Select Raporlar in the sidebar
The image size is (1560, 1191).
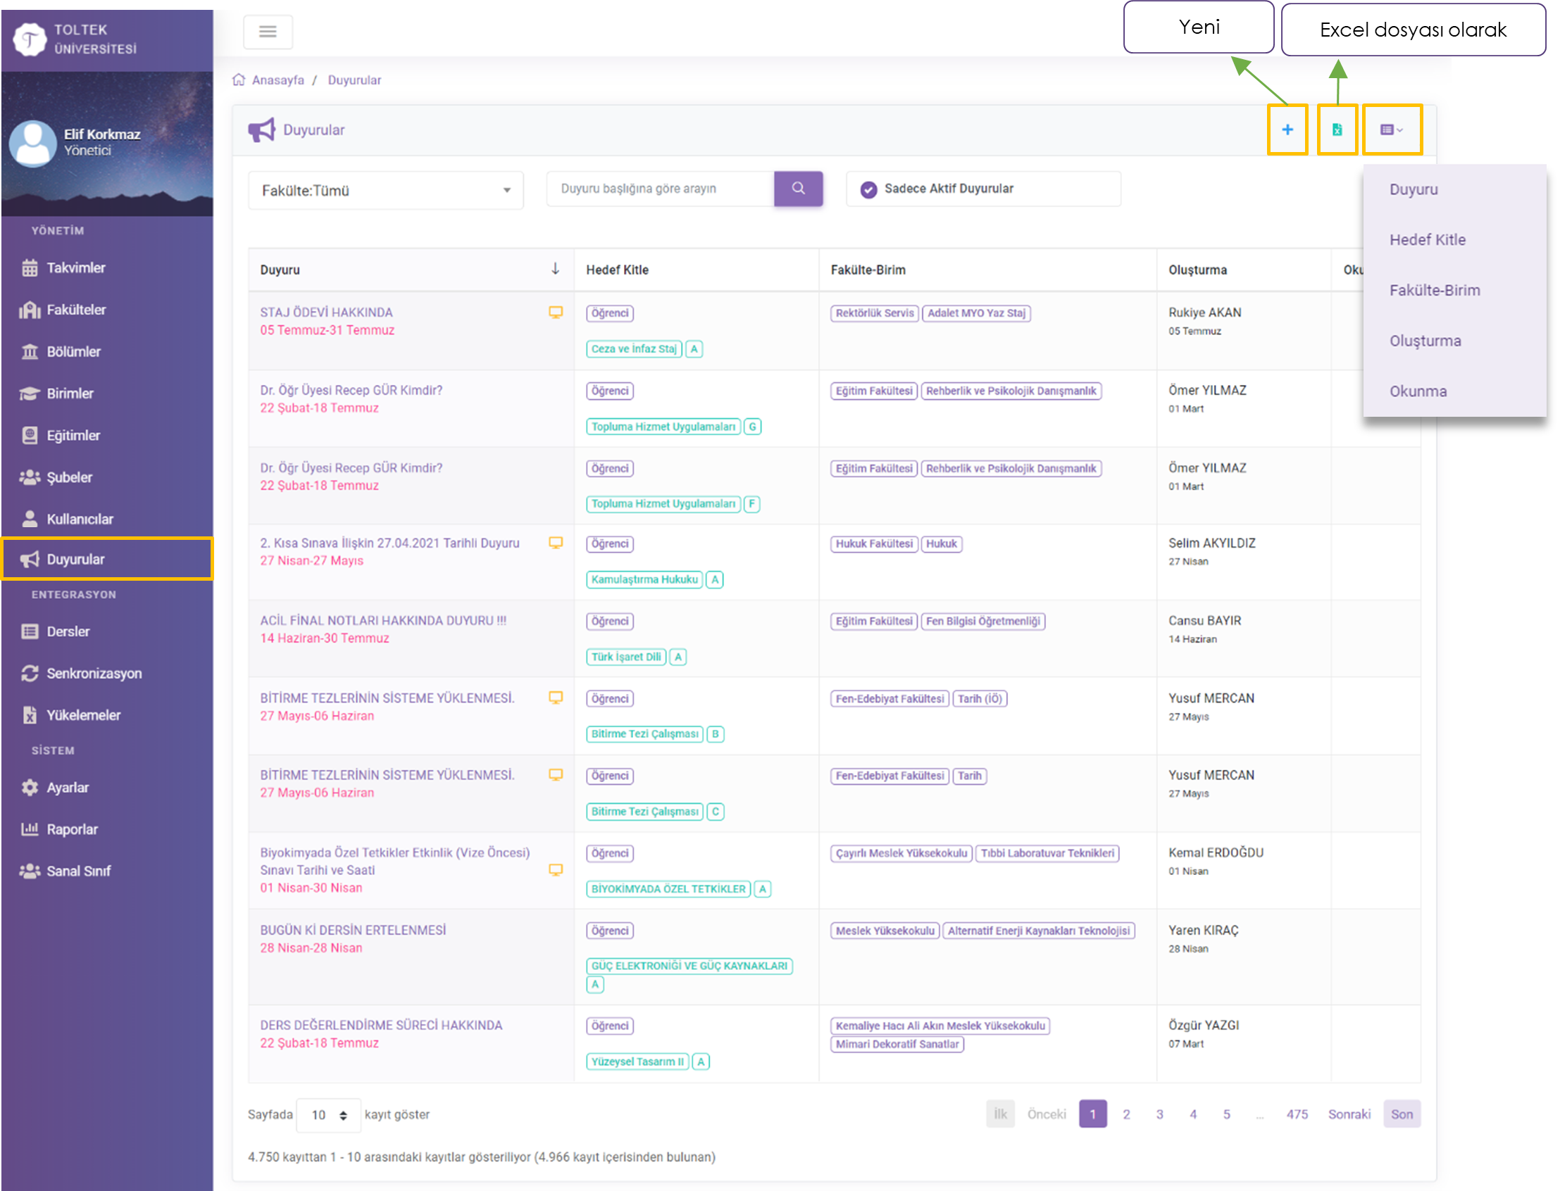pos(72,829)
